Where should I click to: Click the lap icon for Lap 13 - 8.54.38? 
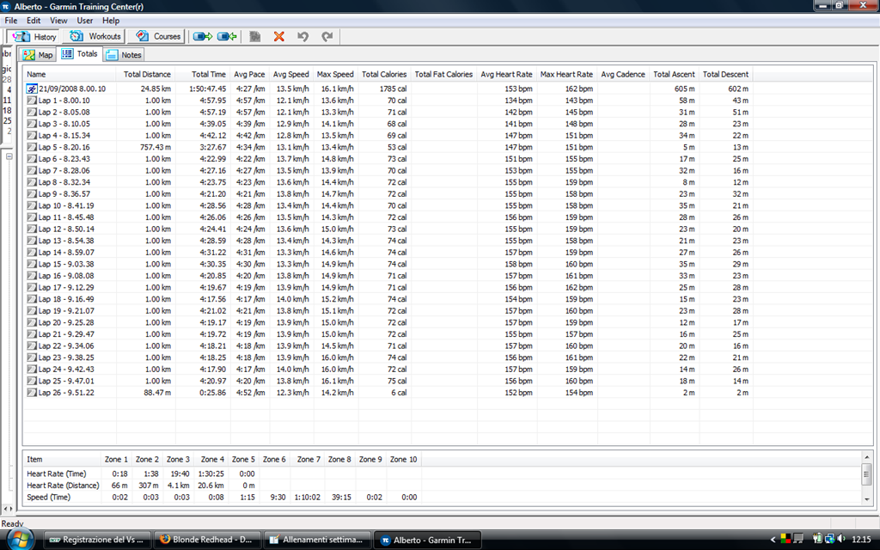32,241
